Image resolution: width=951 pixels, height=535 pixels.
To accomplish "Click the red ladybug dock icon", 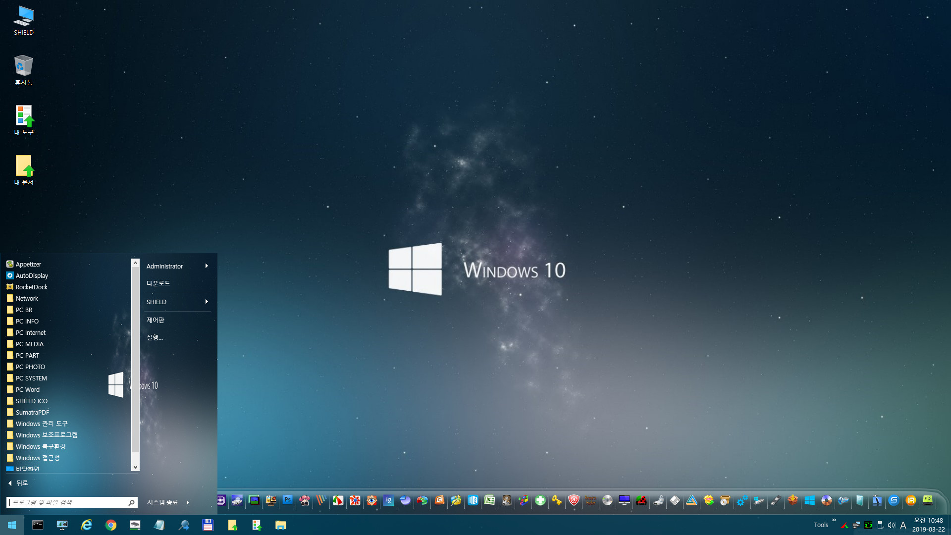I will coord(641,500).
